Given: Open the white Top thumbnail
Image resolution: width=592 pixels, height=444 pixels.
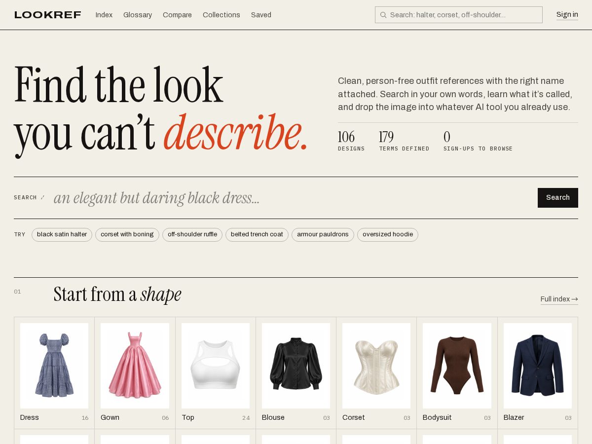Looking at the screenshot, I should tap(216, 366).
